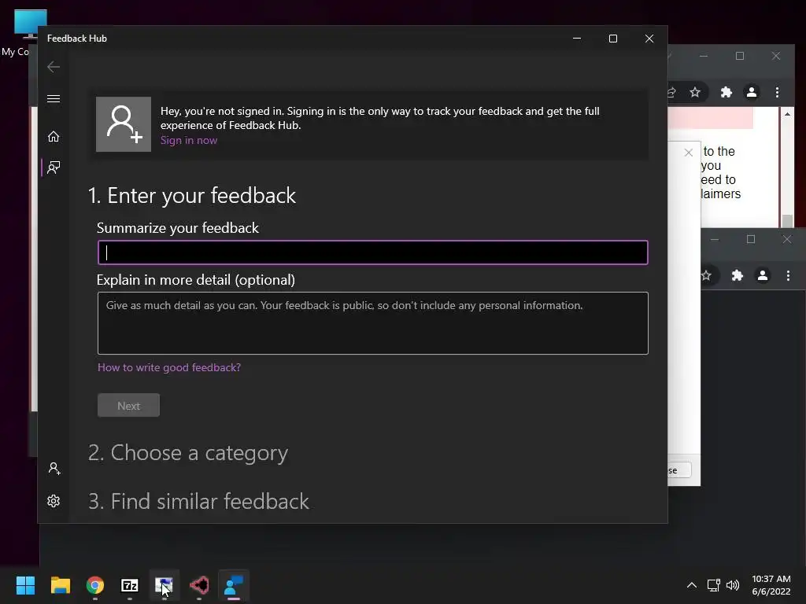Select the Feedback page sidebar icon
Screen dimensions: 806x604
[x=54, y=168]
